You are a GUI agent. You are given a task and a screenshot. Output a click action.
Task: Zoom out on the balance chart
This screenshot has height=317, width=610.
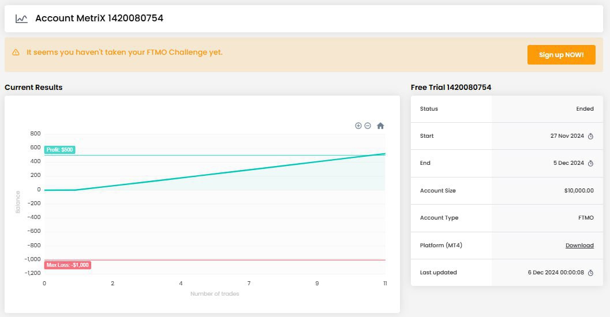(x=368, y=126)
